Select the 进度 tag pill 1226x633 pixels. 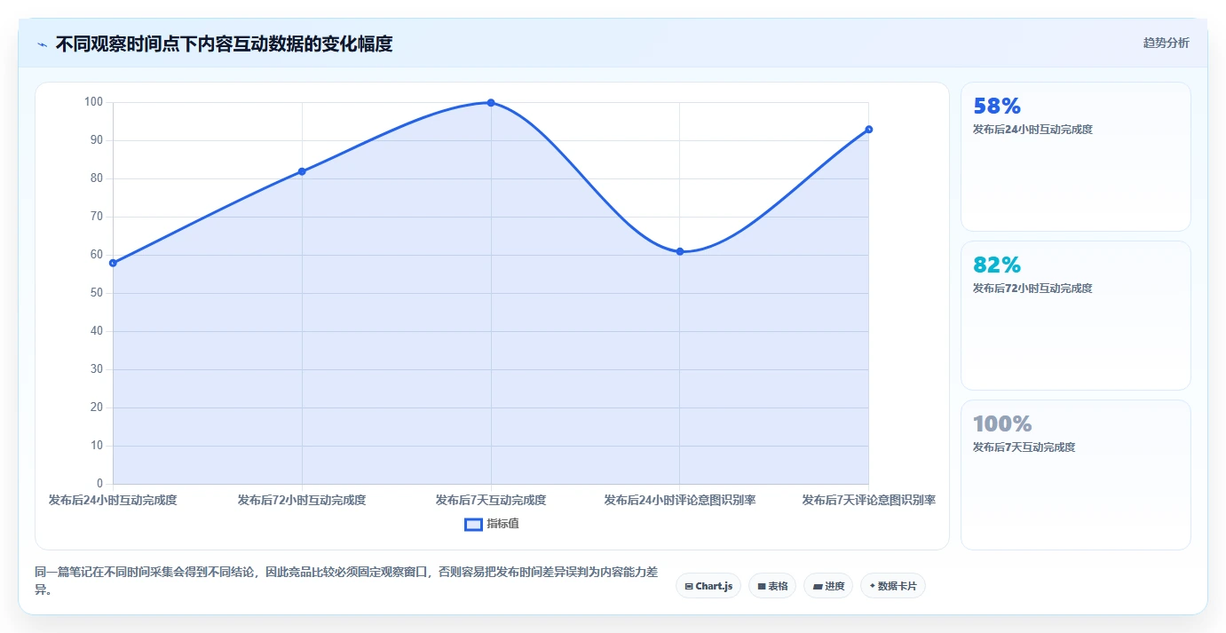[828, 586]
